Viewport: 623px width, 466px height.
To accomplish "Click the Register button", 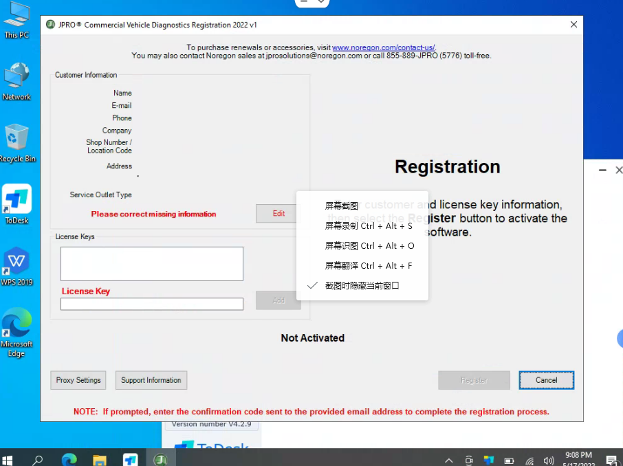I will point(474,380).
